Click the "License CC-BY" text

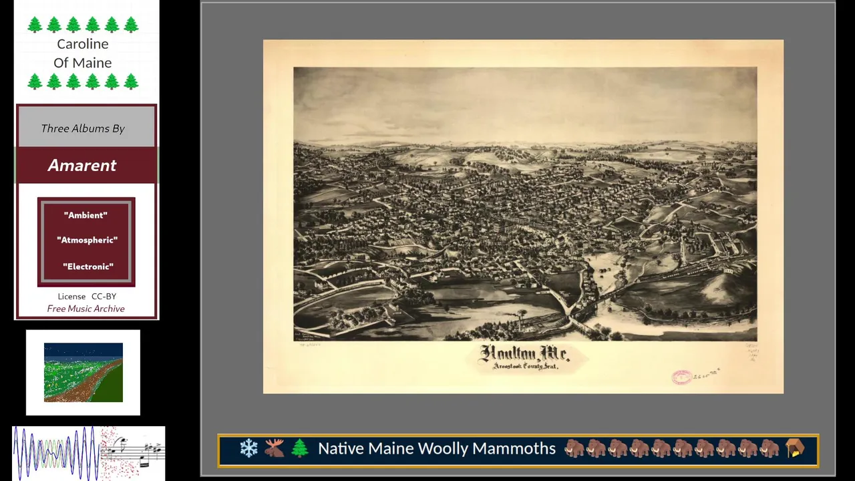[x=87, y=296]
